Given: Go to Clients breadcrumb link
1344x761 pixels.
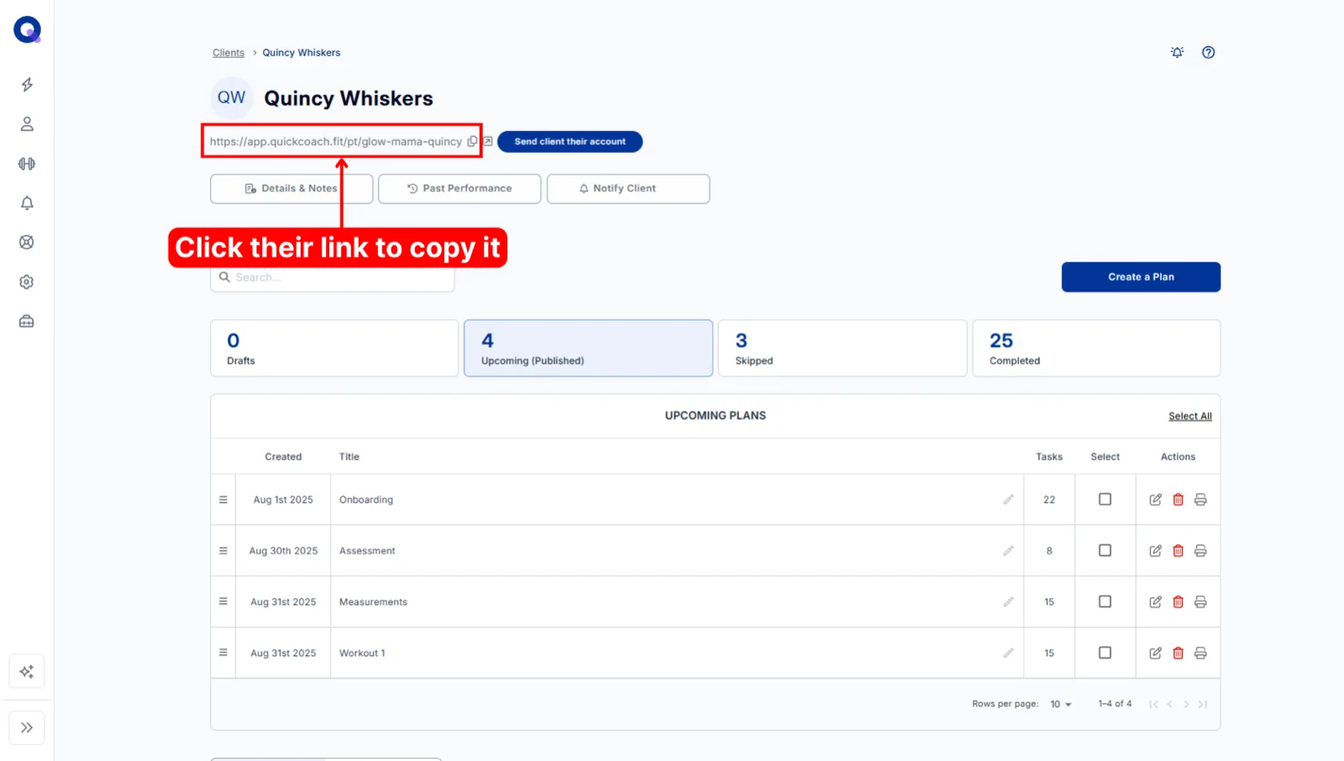Looking at the screenshot, I should pyautogui.click(x=228, y=52).
